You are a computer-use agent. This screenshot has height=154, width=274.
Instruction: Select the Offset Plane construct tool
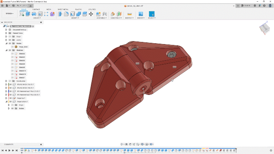[113, 14]
